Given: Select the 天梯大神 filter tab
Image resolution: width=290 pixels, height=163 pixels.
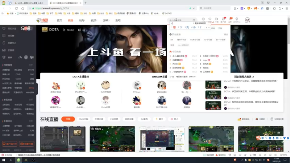Looking at the screenshot, I should pos(99,119).
